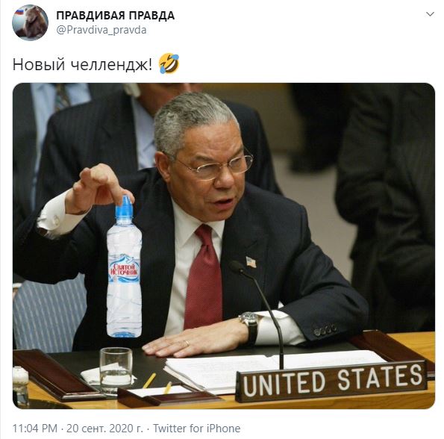This screenshot has width=444, height=439.
Task: Click the laughing emoji in tweet
Action: click(x=169, y=63)
